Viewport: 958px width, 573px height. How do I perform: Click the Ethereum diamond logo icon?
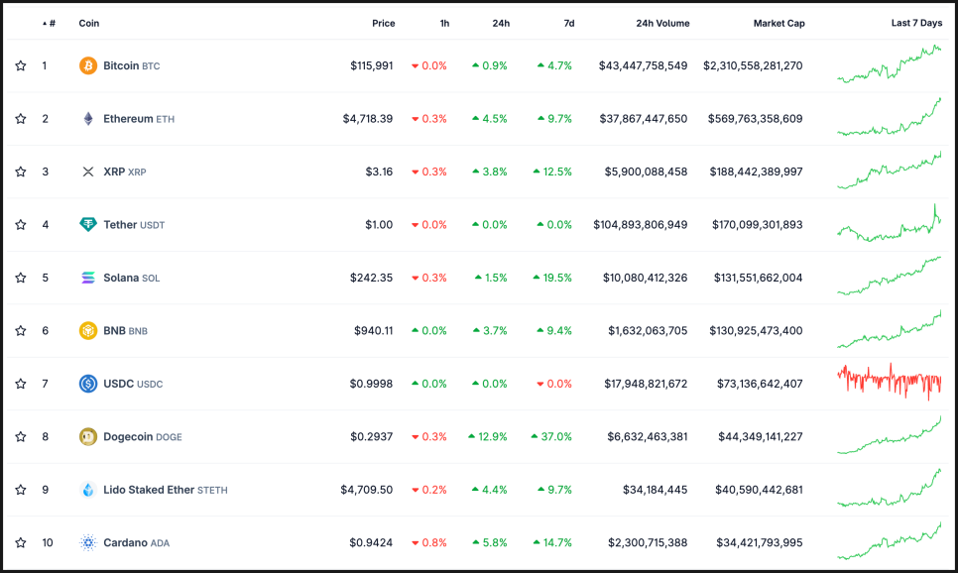pos(88,119)
